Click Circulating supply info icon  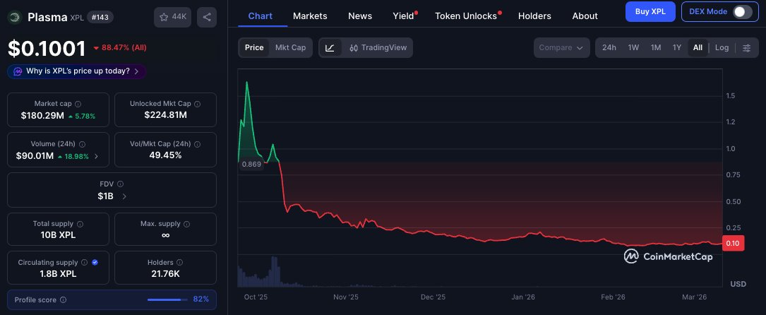(x=84, y=262)
